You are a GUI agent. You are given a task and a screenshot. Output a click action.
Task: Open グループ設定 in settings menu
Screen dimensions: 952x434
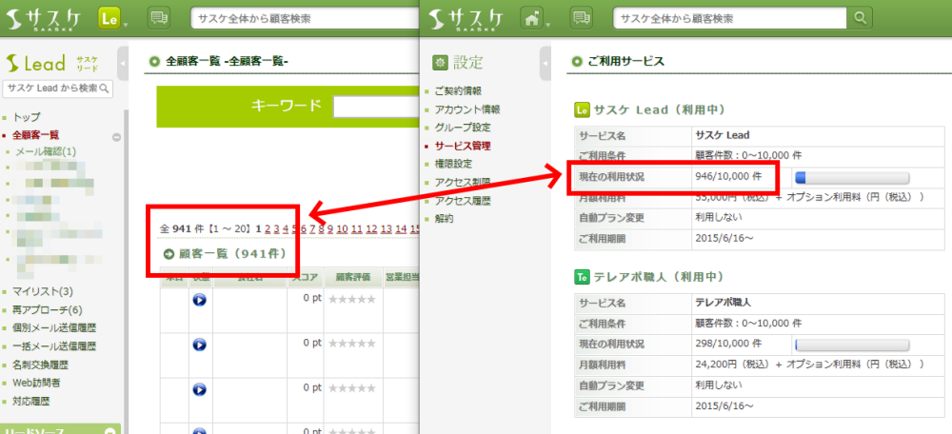[463, 128]
